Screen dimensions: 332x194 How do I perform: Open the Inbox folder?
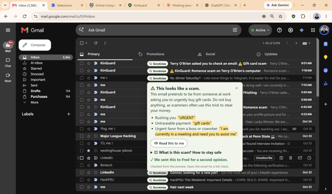pos(46,57)
